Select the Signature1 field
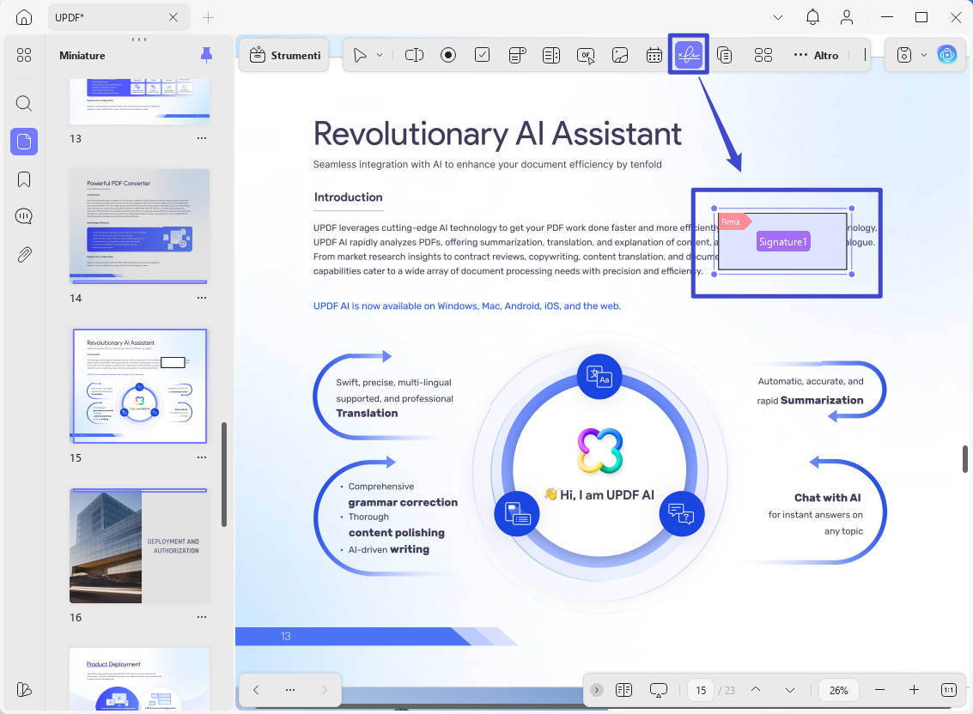Screen dimensions: 973x714 [782, 242]
